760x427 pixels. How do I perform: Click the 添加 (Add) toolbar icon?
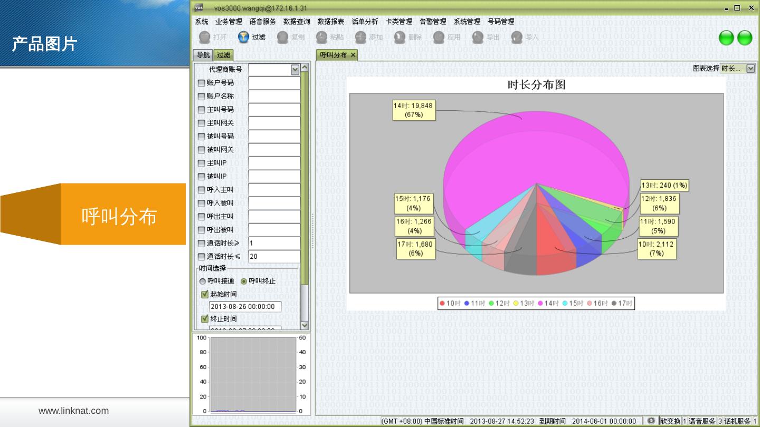tap(361, 37)
